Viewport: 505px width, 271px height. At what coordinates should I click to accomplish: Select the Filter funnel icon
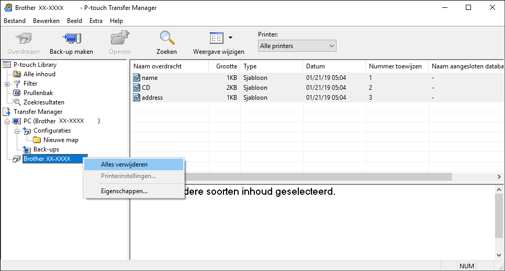tap(17, 84)
